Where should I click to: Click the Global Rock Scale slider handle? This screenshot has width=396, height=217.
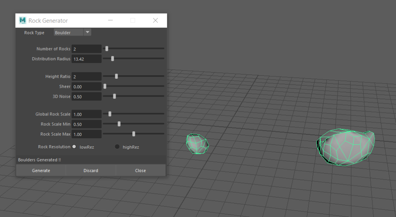(110, 114)
